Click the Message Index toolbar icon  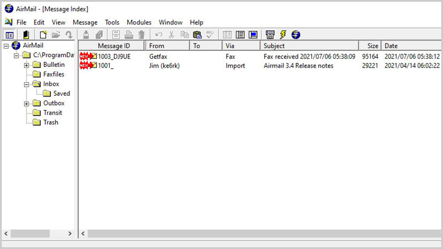[9, 35]
